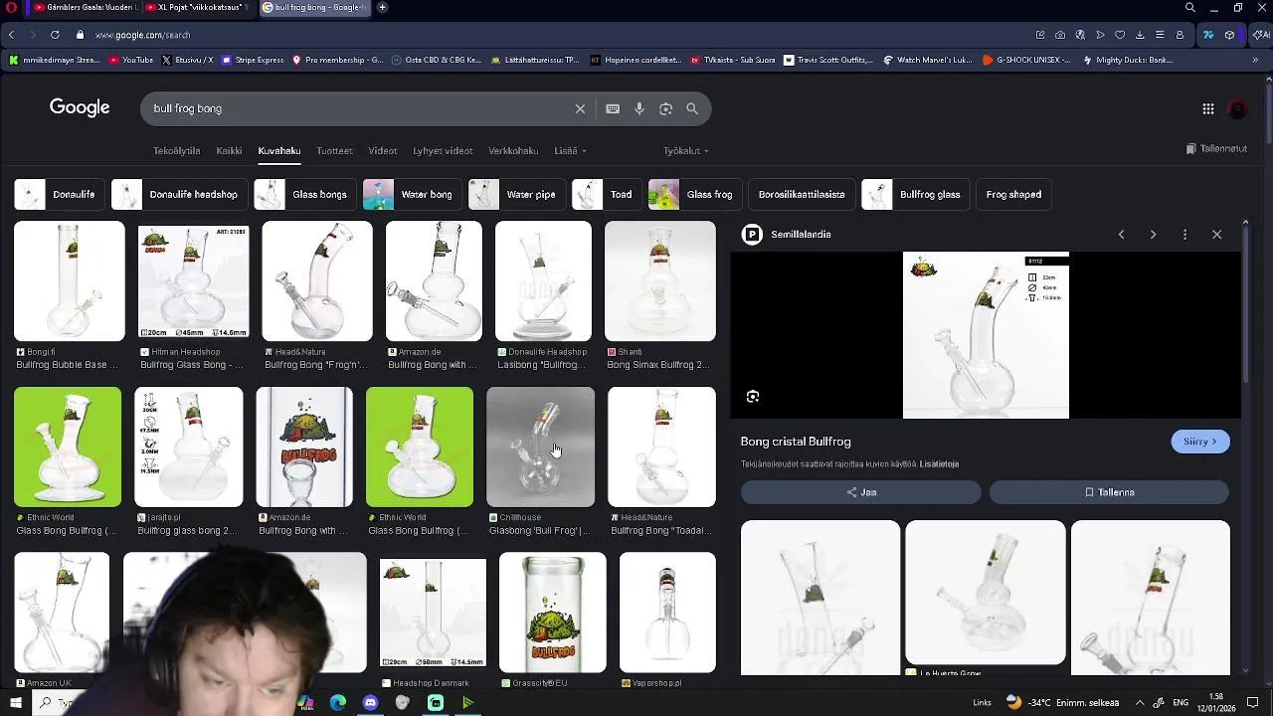Open the Opera menu logo
This screenshot has height=716, width=1273.
[9, 8]
